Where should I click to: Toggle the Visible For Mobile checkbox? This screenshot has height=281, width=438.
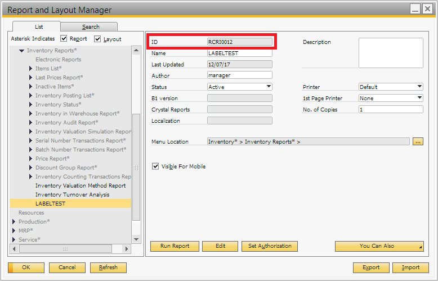point(156,167)
